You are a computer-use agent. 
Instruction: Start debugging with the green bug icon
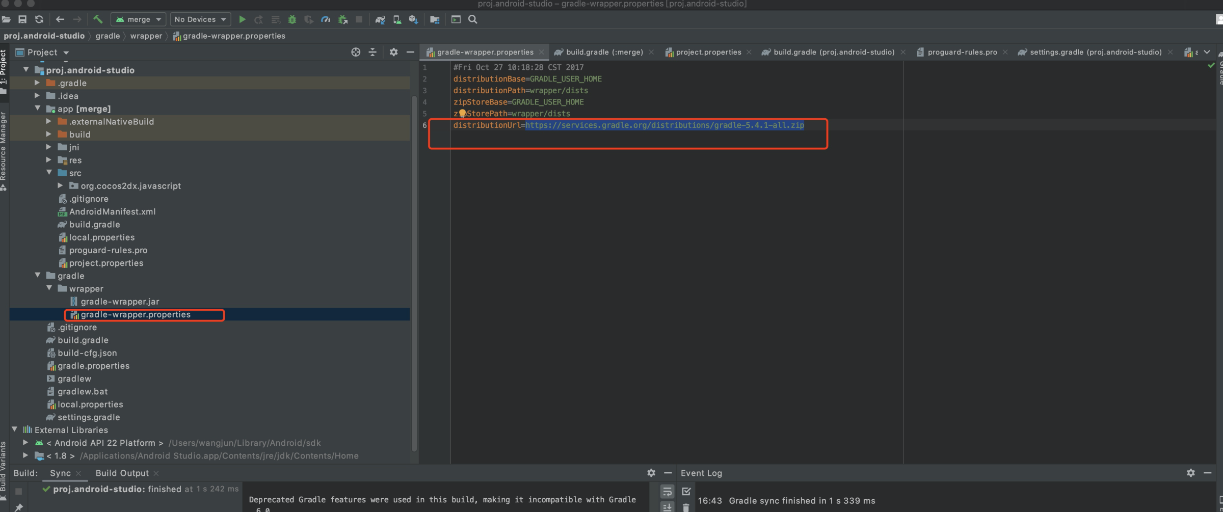pyautogui.click(x=292, y=19)
